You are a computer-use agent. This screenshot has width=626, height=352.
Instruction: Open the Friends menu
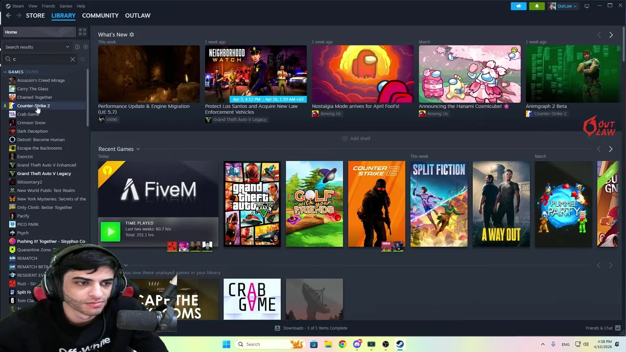click(x=48, y=6)
